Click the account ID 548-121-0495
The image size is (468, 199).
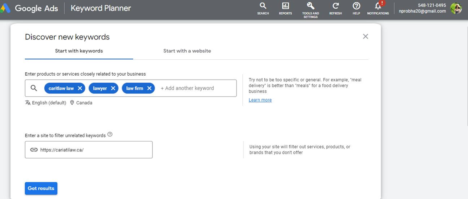pos(432,5)
